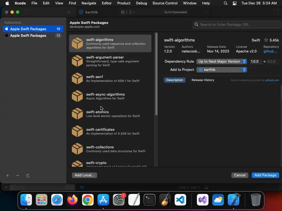Viewport: 282px width, 211px height.
Task: Open Finder from the Dock
Action: (x=26, y=200)
